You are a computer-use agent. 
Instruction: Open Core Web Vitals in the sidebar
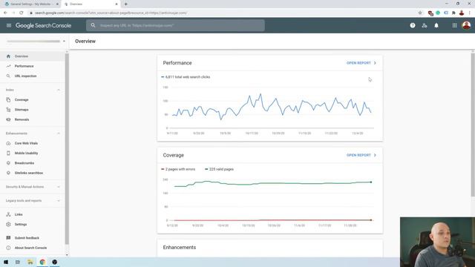pos(26,143)
